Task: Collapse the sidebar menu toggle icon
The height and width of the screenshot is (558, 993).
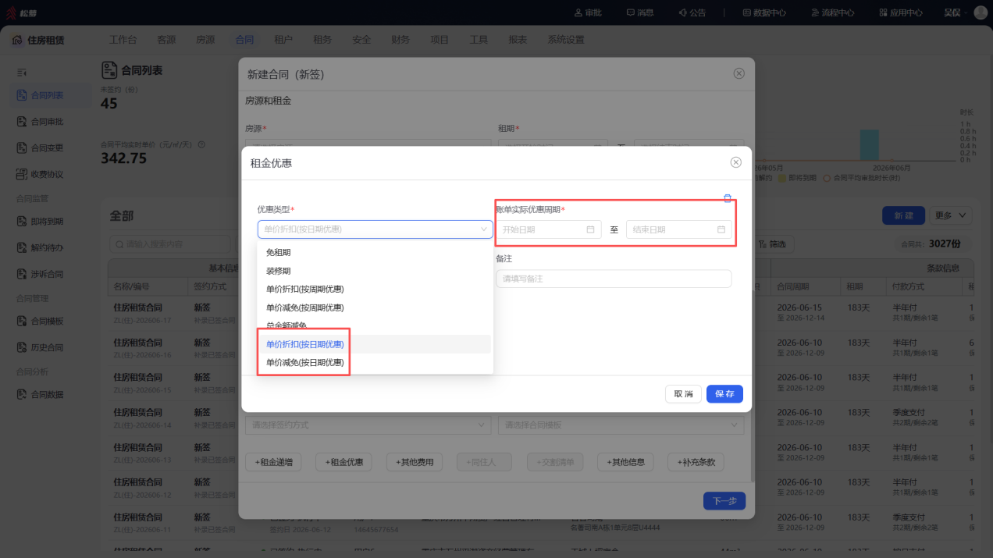Action: pyautogui.click(x=22, y=73)
